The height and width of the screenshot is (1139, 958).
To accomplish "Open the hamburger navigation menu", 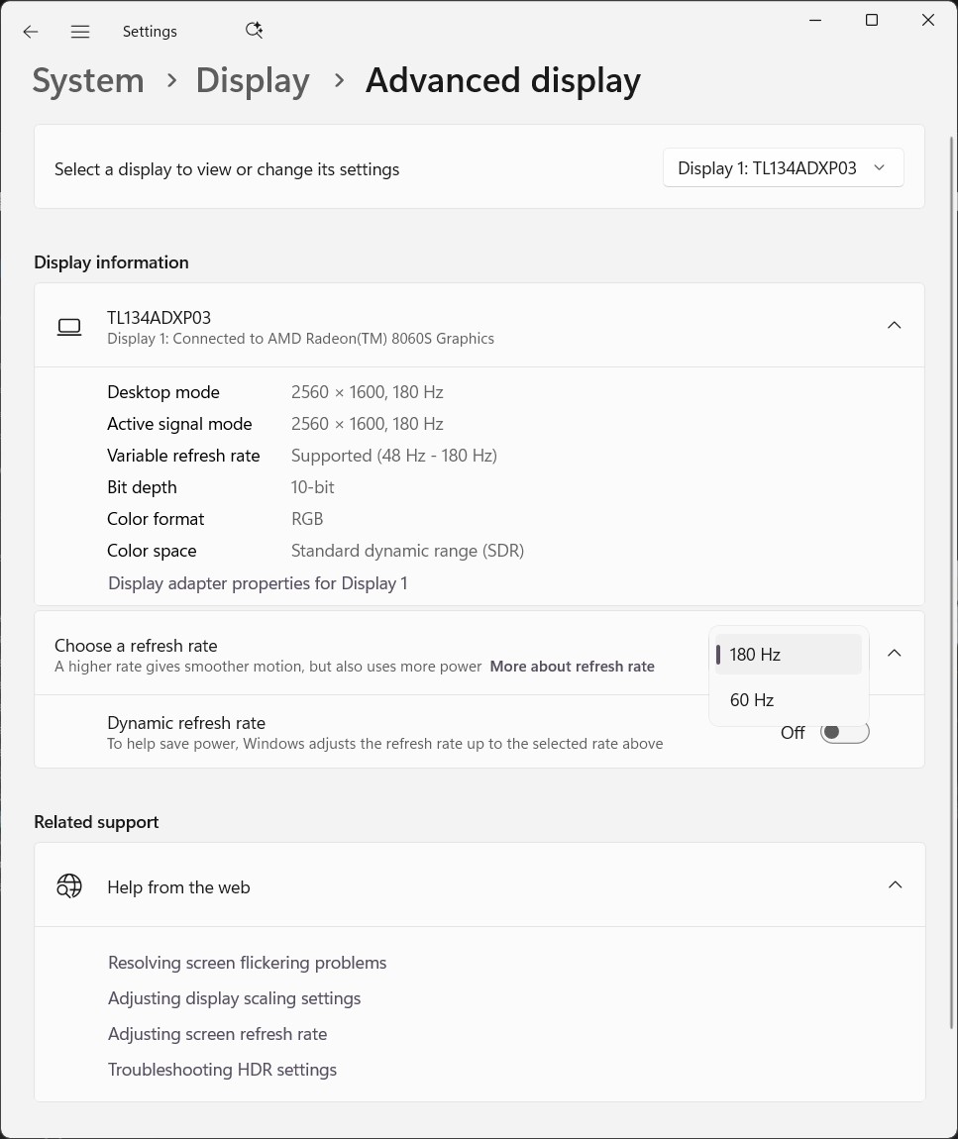I will (80, 32).
